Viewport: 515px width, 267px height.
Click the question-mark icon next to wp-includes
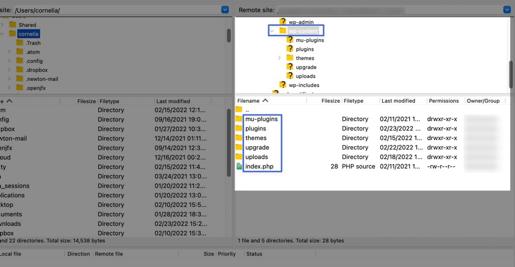pos(282,85)
